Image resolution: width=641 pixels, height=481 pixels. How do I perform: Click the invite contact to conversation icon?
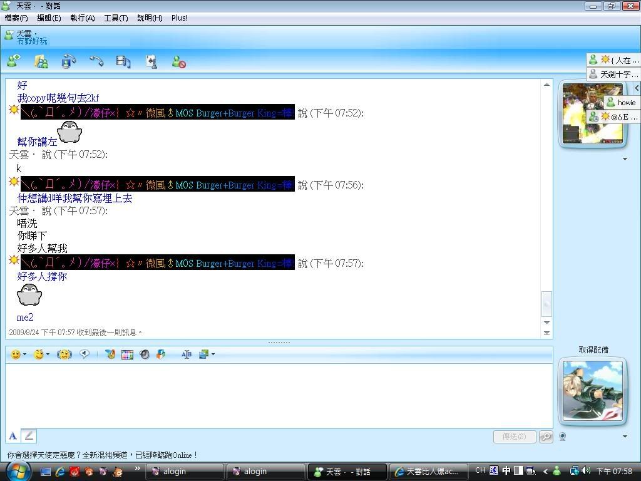13,61
